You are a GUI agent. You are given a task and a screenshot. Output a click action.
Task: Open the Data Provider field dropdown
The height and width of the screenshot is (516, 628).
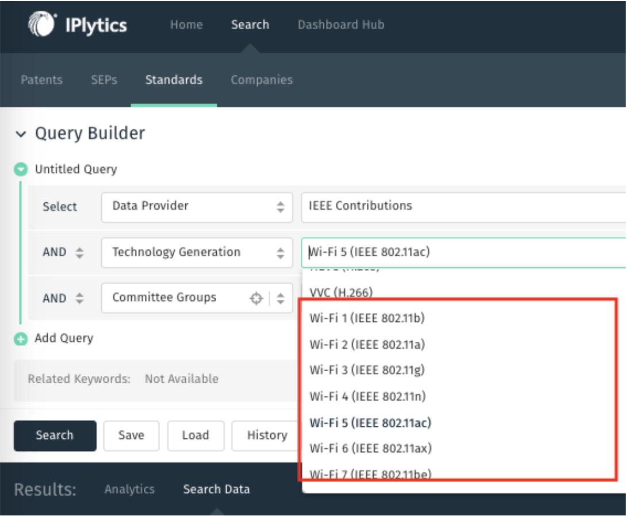(x=197, y=207)
